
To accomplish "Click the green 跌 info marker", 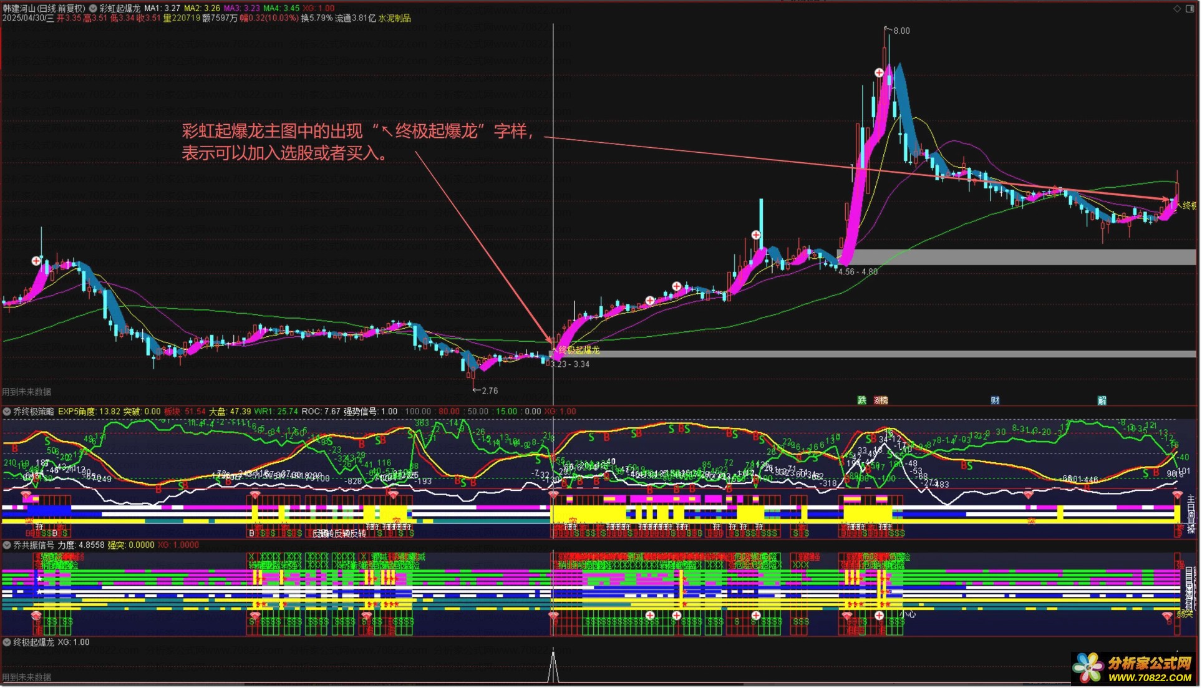I will (x=862, y=400).
